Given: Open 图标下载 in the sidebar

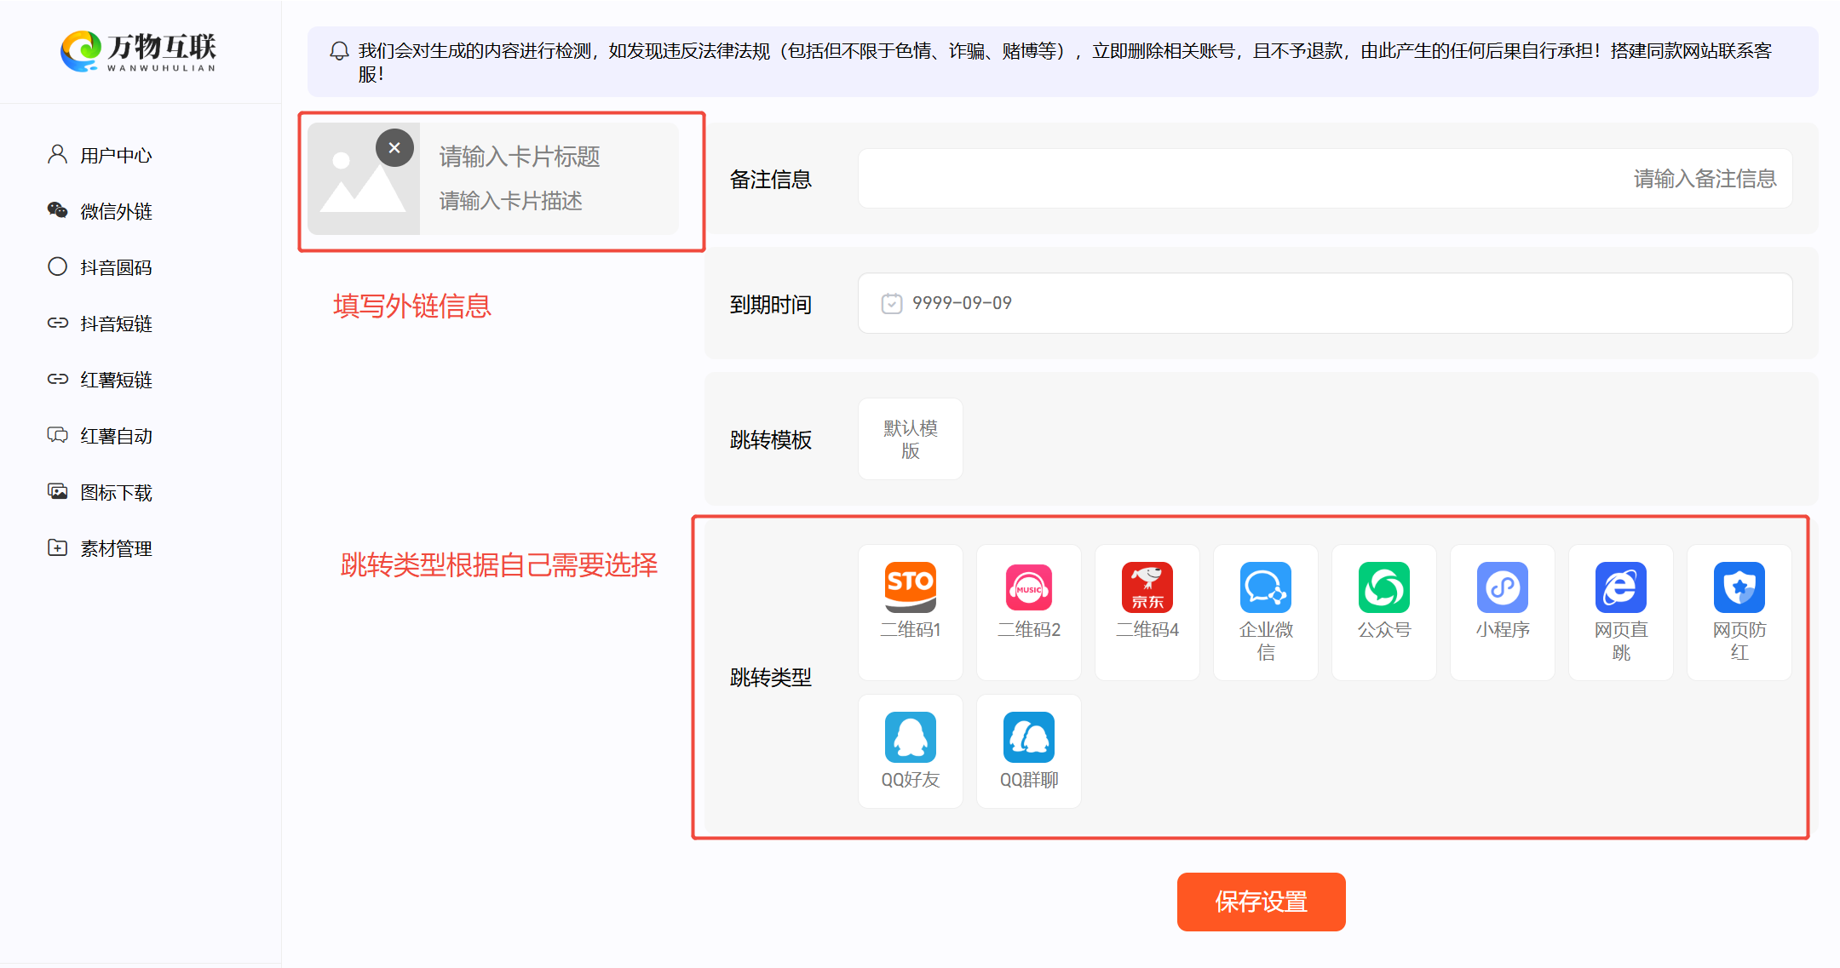Looking at the screenshot, I should click(x=100, y=492).
